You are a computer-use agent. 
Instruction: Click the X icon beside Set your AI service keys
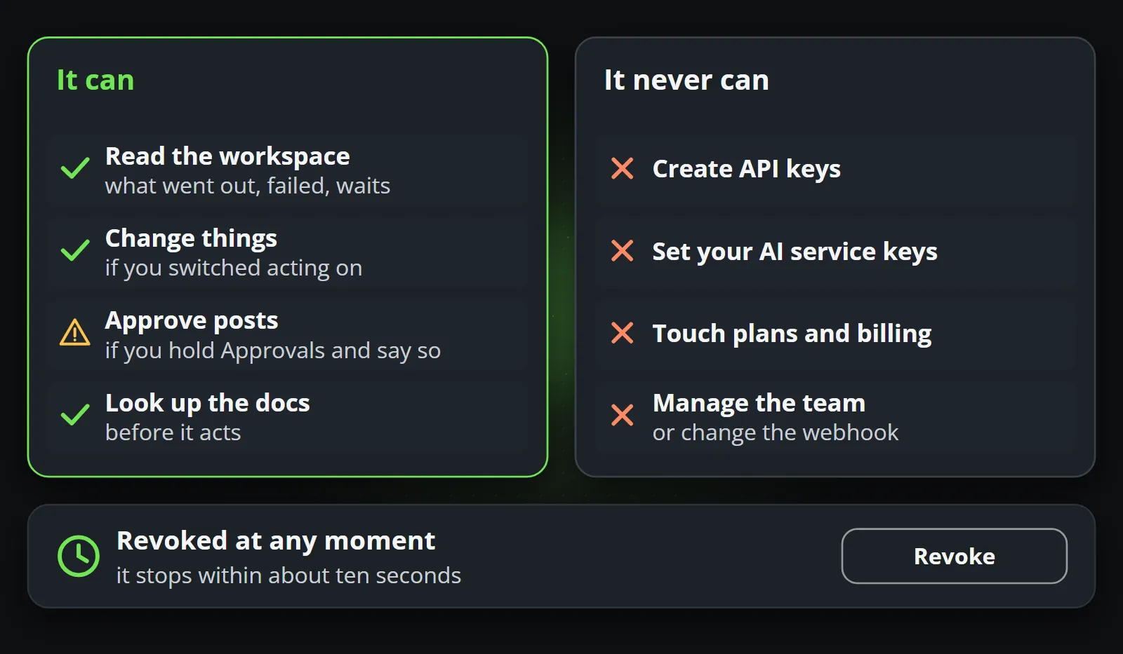tap(623, 250)
